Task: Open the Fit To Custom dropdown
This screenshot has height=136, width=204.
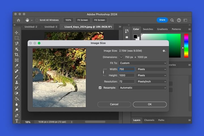Action: point(143,63)
